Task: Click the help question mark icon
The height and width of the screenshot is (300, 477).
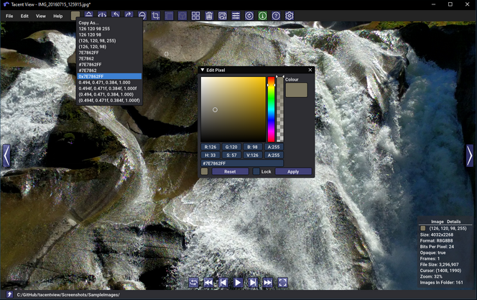Action: coord(276,16)
